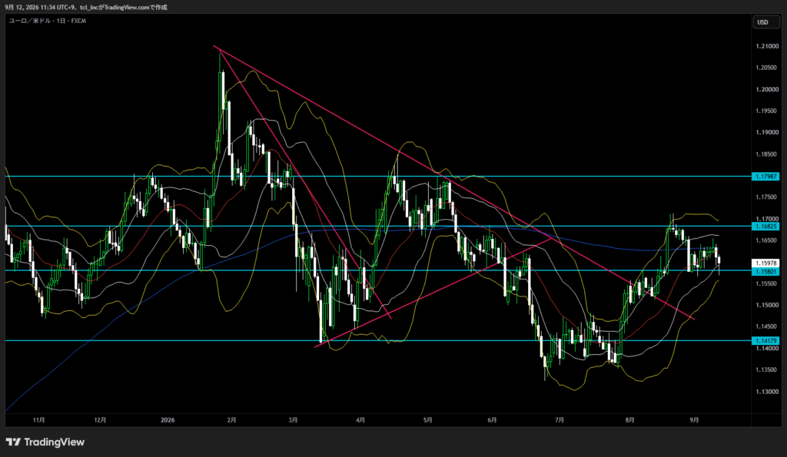Click the 7月 label on time axis
The width and height of the screenshot is (787, 457).
tap(560, 420)
